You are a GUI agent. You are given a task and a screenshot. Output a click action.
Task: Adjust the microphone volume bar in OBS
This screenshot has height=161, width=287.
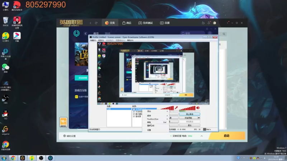[x=167, y=108]
